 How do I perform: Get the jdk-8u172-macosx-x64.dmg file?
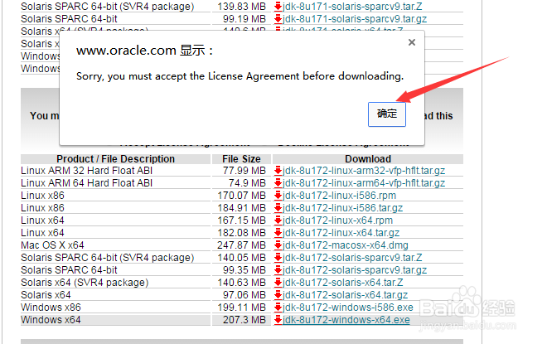pos(345,245)
